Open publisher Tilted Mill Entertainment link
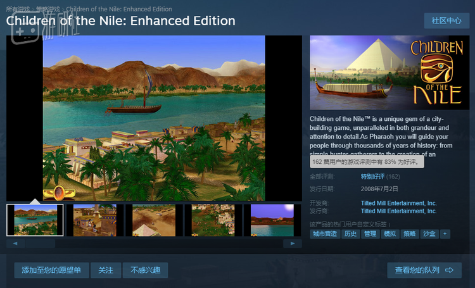The width and height of the screenshot is (475, 288). 398,211
